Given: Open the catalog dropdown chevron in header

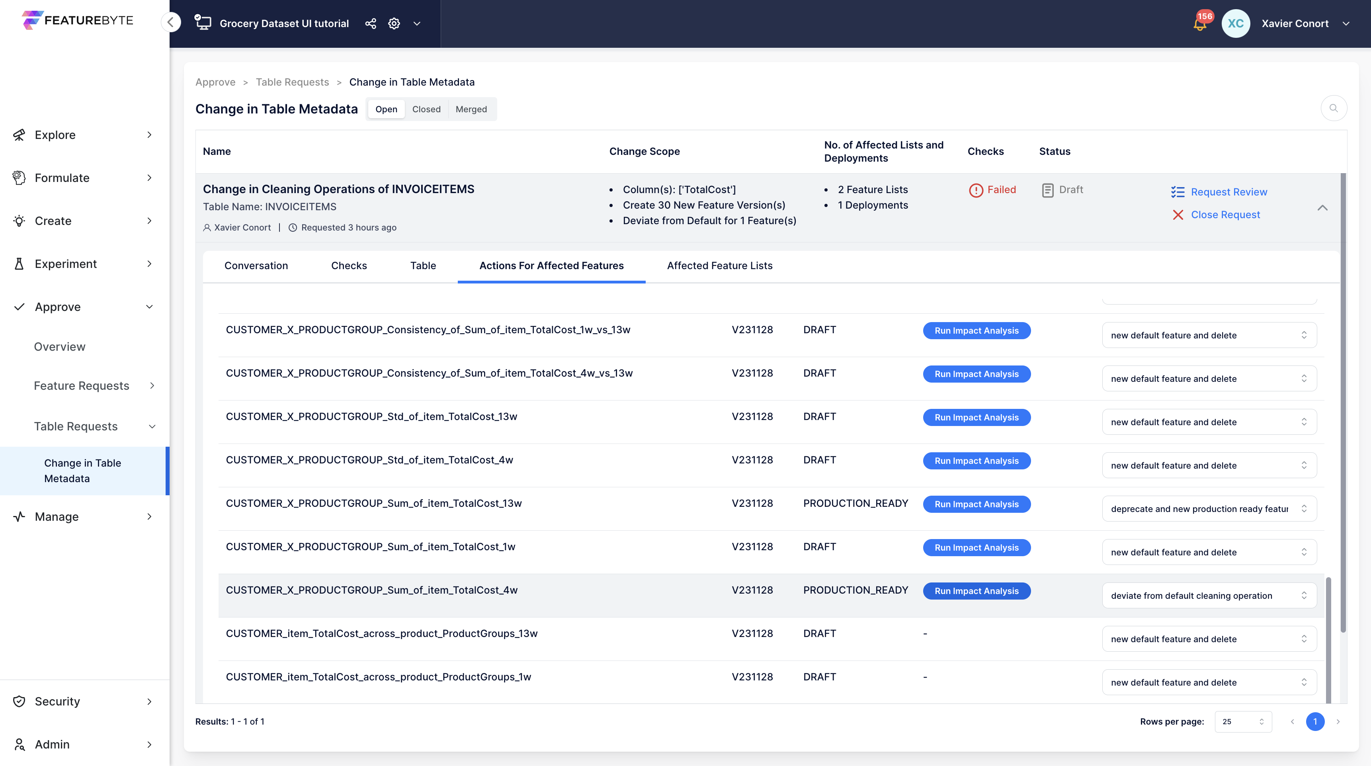Looking at the screenshot, I should click(x=417, y=23).
